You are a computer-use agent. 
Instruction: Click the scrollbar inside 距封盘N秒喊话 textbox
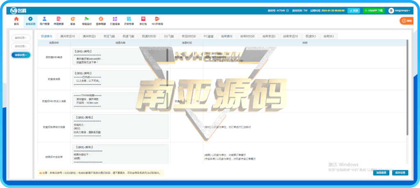coord(167,55)
